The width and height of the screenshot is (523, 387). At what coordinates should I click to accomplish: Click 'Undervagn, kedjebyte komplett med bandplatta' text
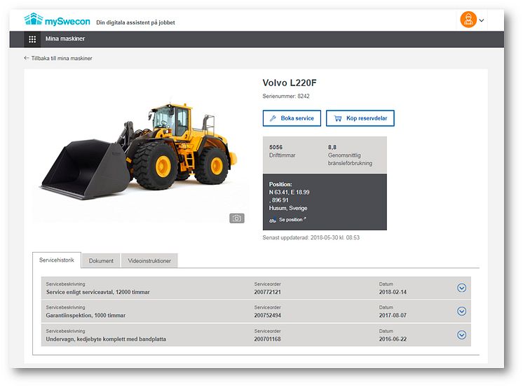pos(106,339)
